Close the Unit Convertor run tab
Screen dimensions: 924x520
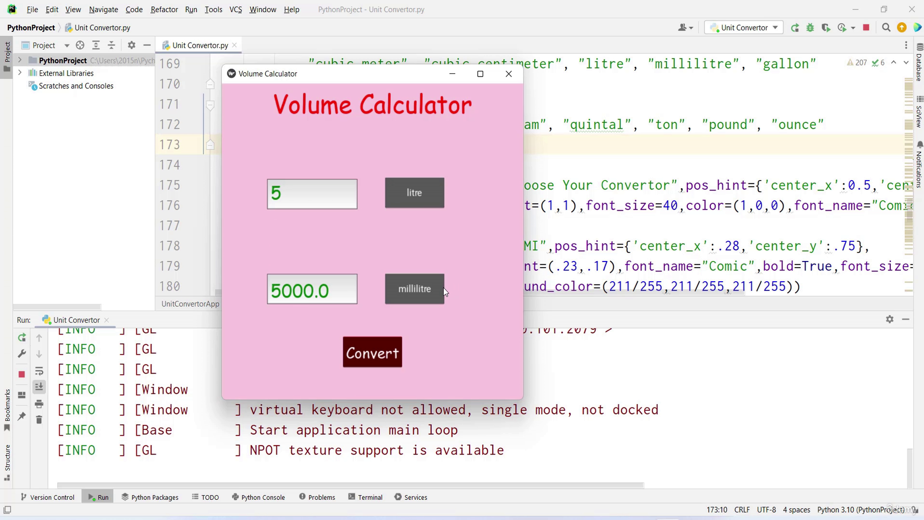pos(106,320)
